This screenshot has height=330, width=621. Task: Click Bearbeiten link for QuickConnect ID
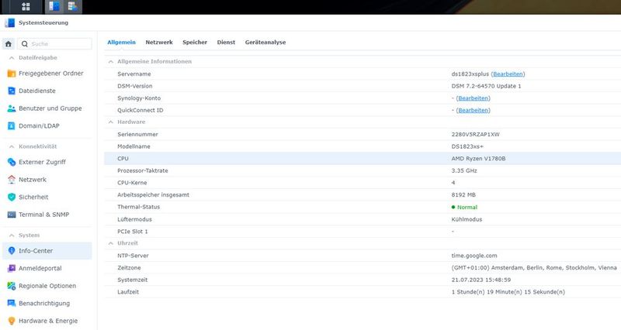click(473, 110)
